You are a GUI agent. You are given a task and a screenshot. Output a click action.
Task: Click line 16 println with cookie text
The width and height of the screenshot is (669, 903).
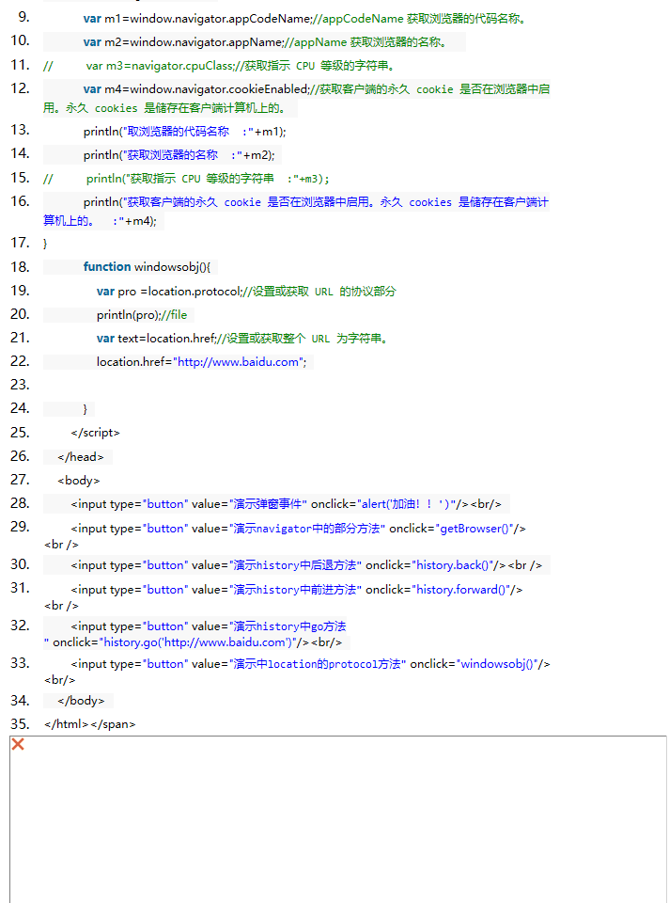click(296, 212)
